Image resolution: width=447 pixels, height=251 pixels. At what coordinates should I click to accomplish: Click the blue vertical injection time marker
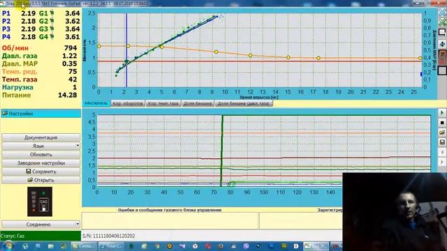(x=126, y=50)
